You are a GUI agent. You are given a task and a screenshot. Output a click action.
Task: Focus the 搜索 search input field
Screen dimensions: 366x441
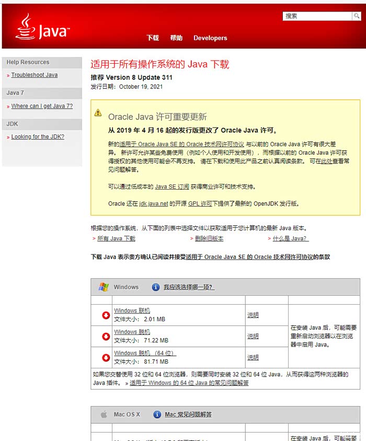[x=317, y=16]
